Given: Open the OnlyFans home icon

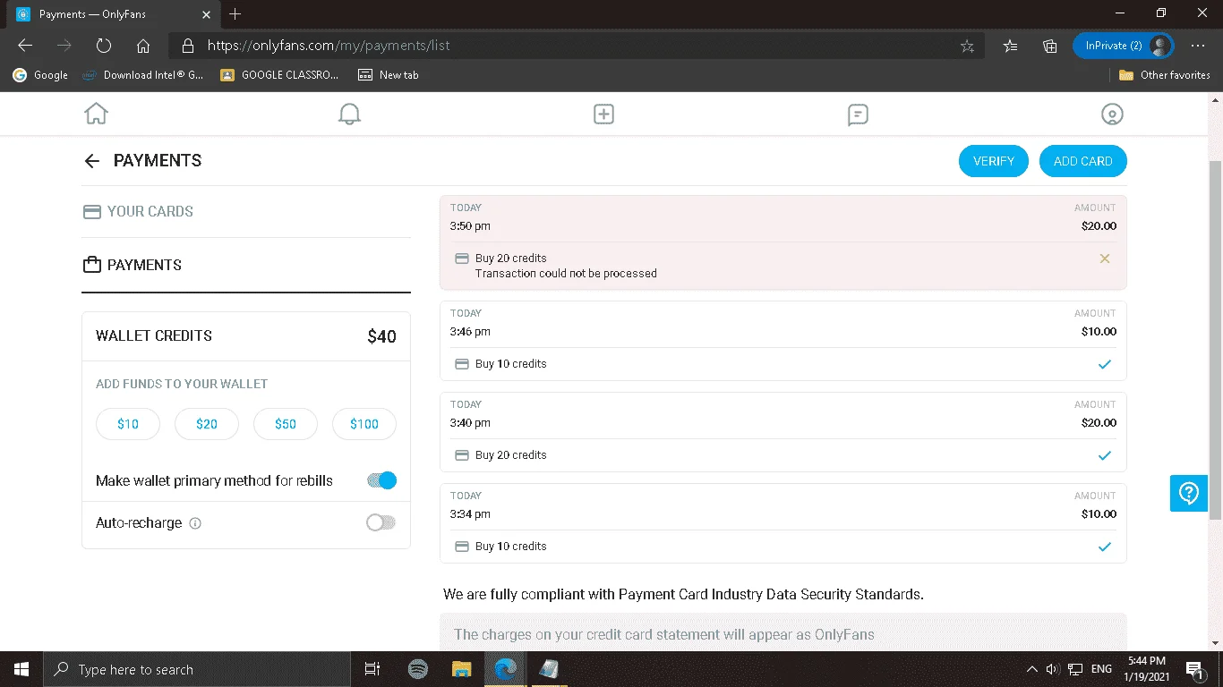Looking at the screenshot, I should pyautogui.click(x=96, y=114).
